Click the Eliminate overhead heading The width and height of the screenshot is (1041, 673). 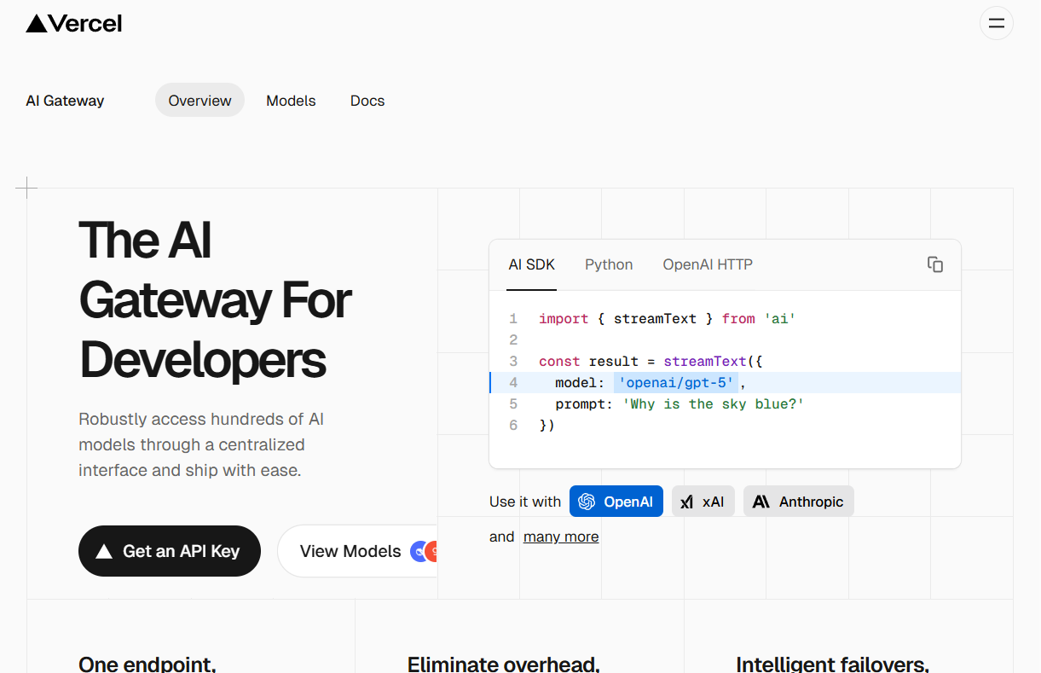coord(504,664)
